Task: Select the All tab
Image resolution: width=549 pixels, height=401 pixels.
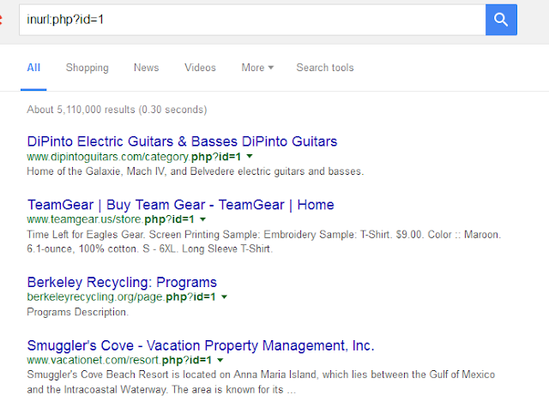Action: click(x=33, y=68)
